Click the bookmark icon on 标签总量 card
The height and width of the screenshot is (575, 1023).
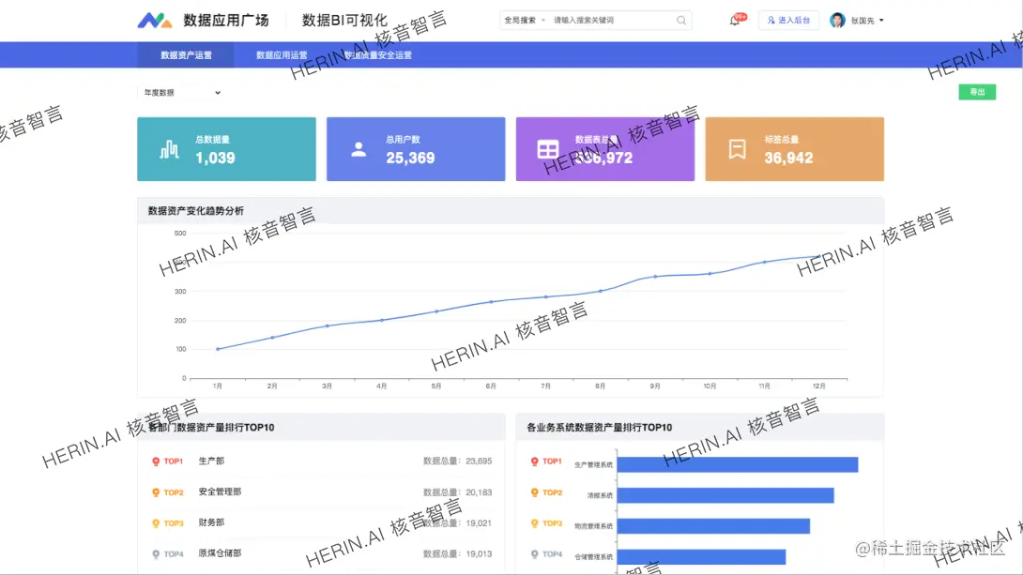[737, 148]
